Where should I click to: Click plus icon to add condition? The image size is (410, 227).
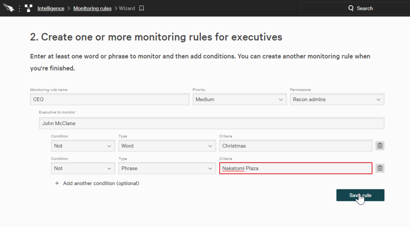(57, 183)
